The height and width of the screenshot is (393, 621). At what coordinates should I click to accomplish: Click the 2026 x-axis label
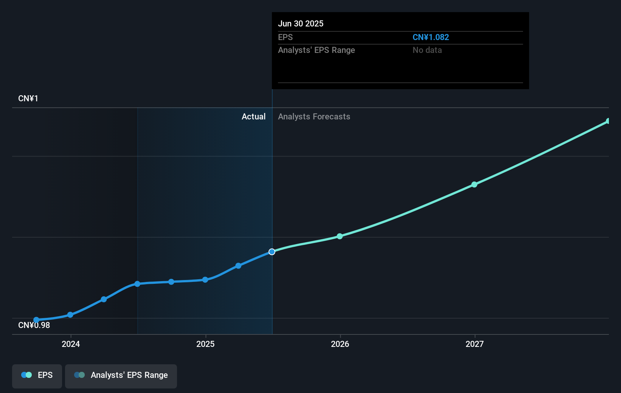pyautogui.click(x=340, y=344)
